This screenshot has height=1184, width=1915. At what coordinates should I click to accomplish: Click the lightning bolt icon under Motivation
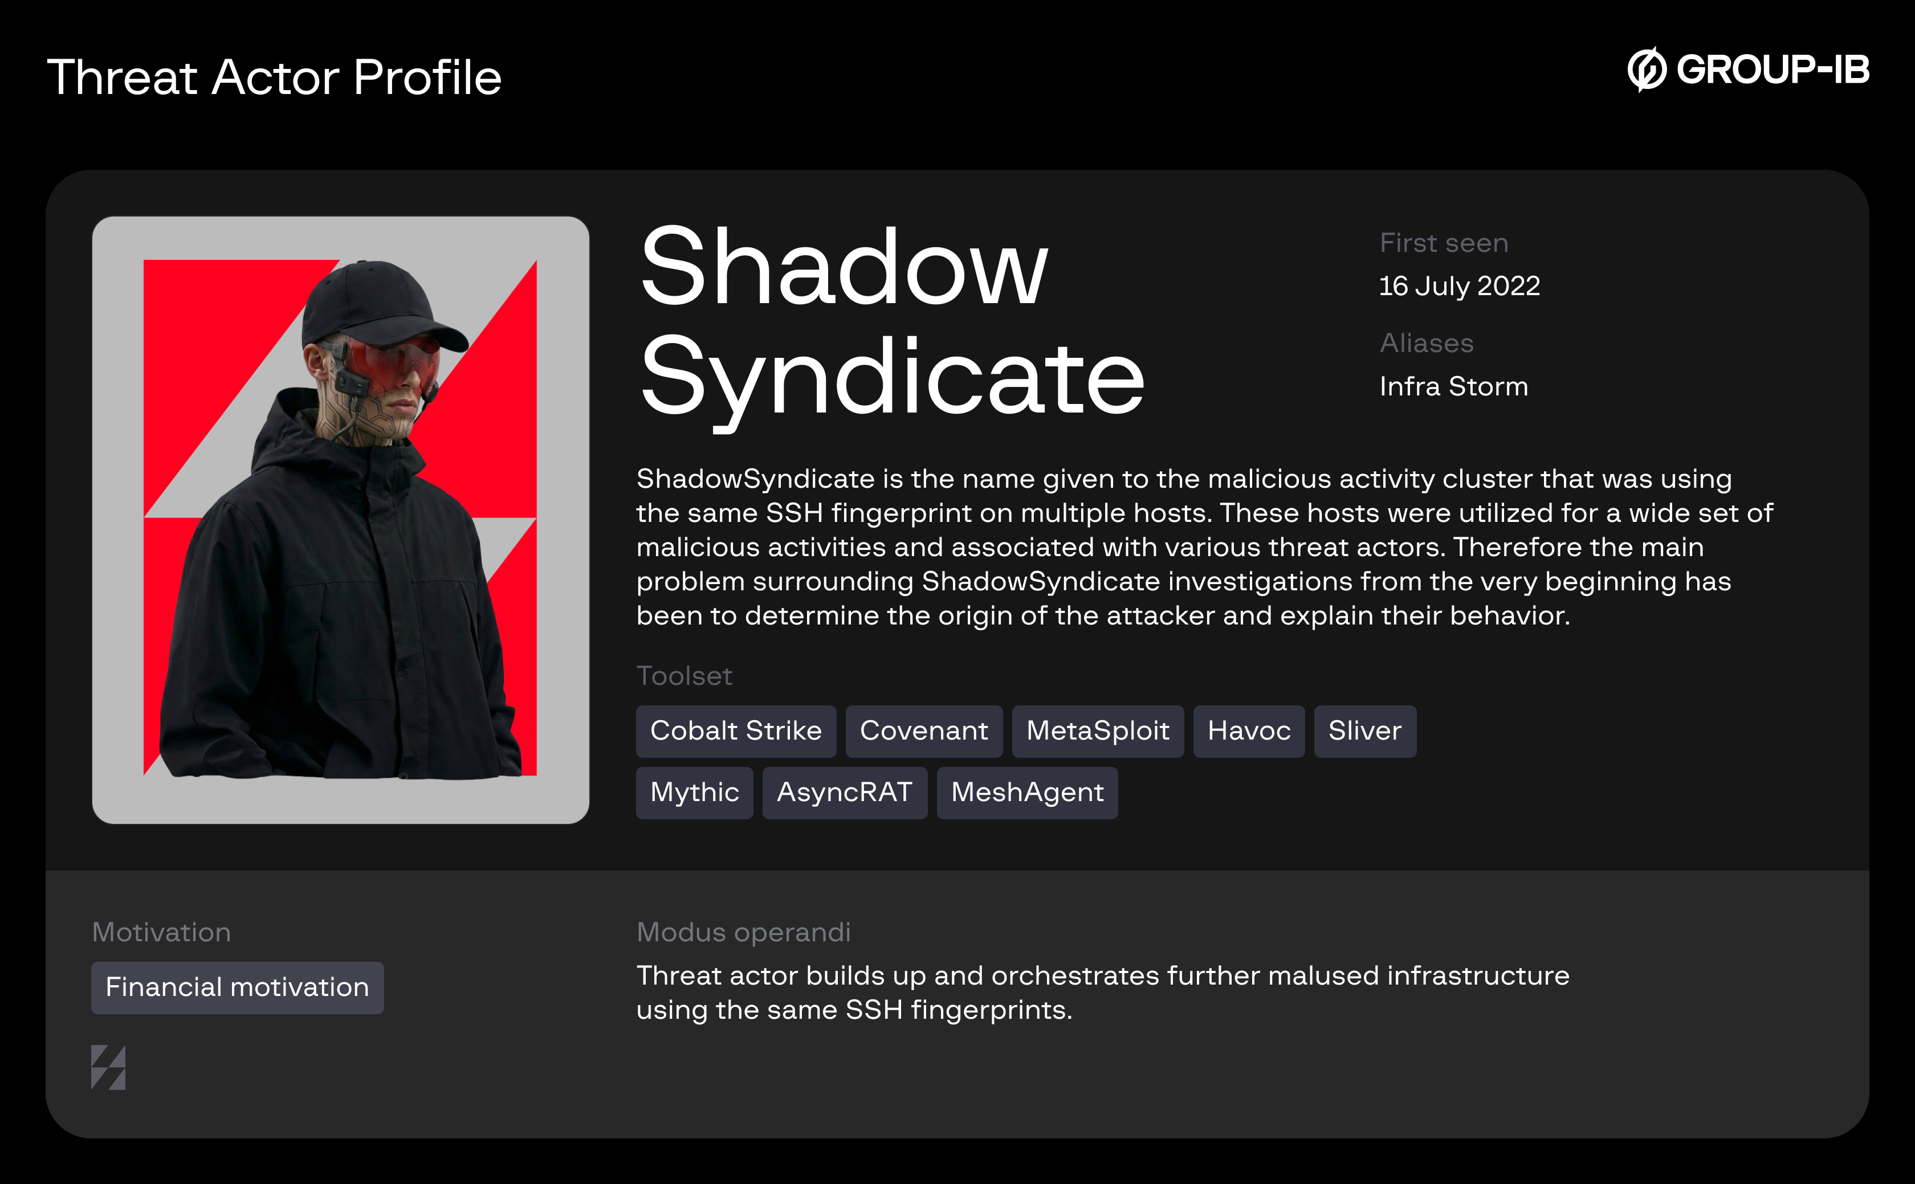tap(108, 1067)
